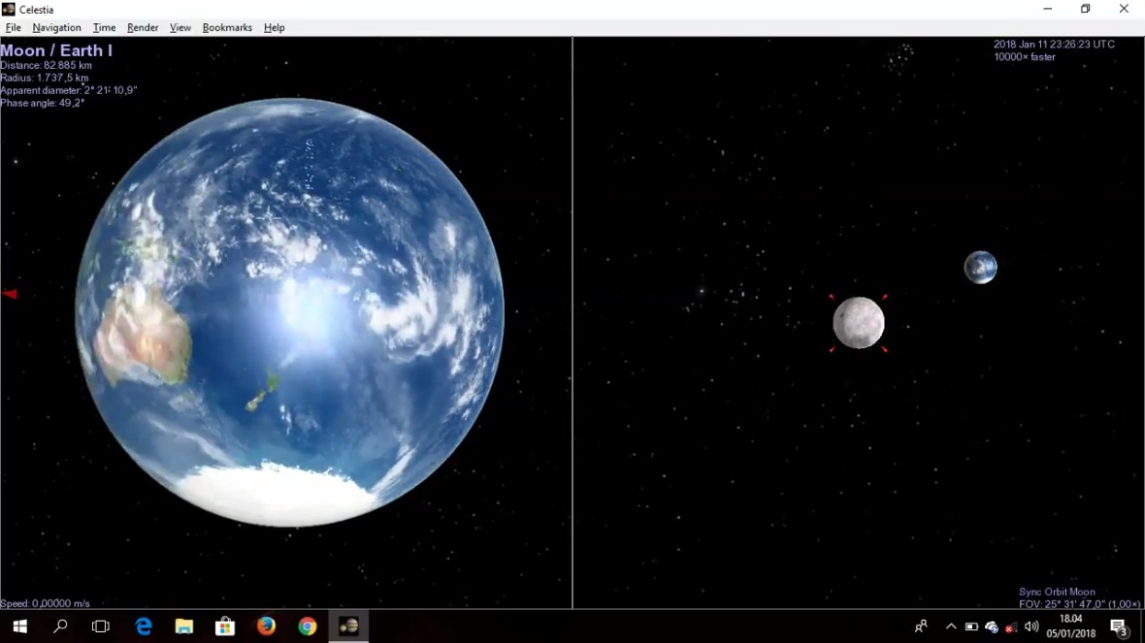Launch Google Chrome from the taskbar

click(308, 627)
